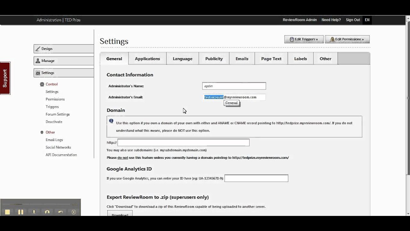Click the Edit Permissions button
This screenshot has width=410, height=231.
click(347, 39)
